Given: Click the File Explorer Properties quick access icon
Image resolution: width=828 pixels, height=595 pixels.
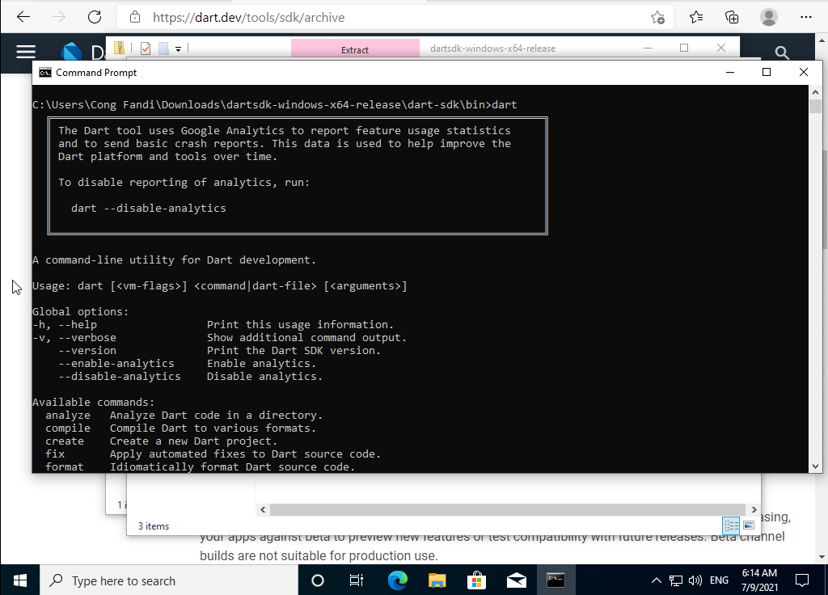Looking at the screenshot, I should click(146, 49).
